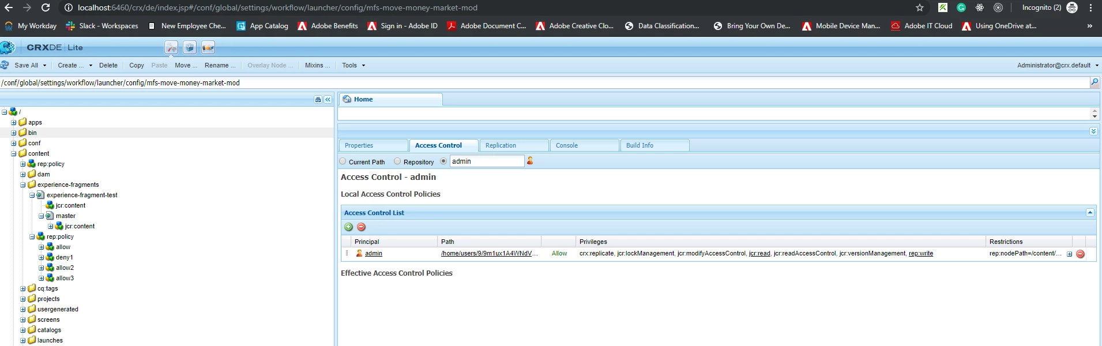
Task: Click the rep:write privilege link
Action: [921, 253]
